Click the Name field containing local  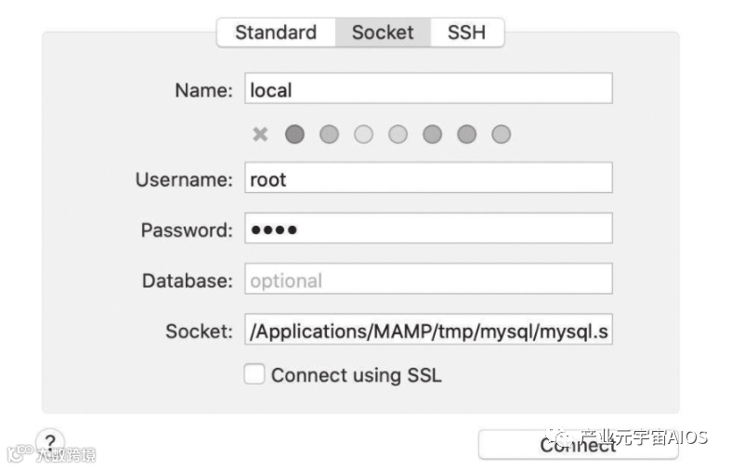428,90
